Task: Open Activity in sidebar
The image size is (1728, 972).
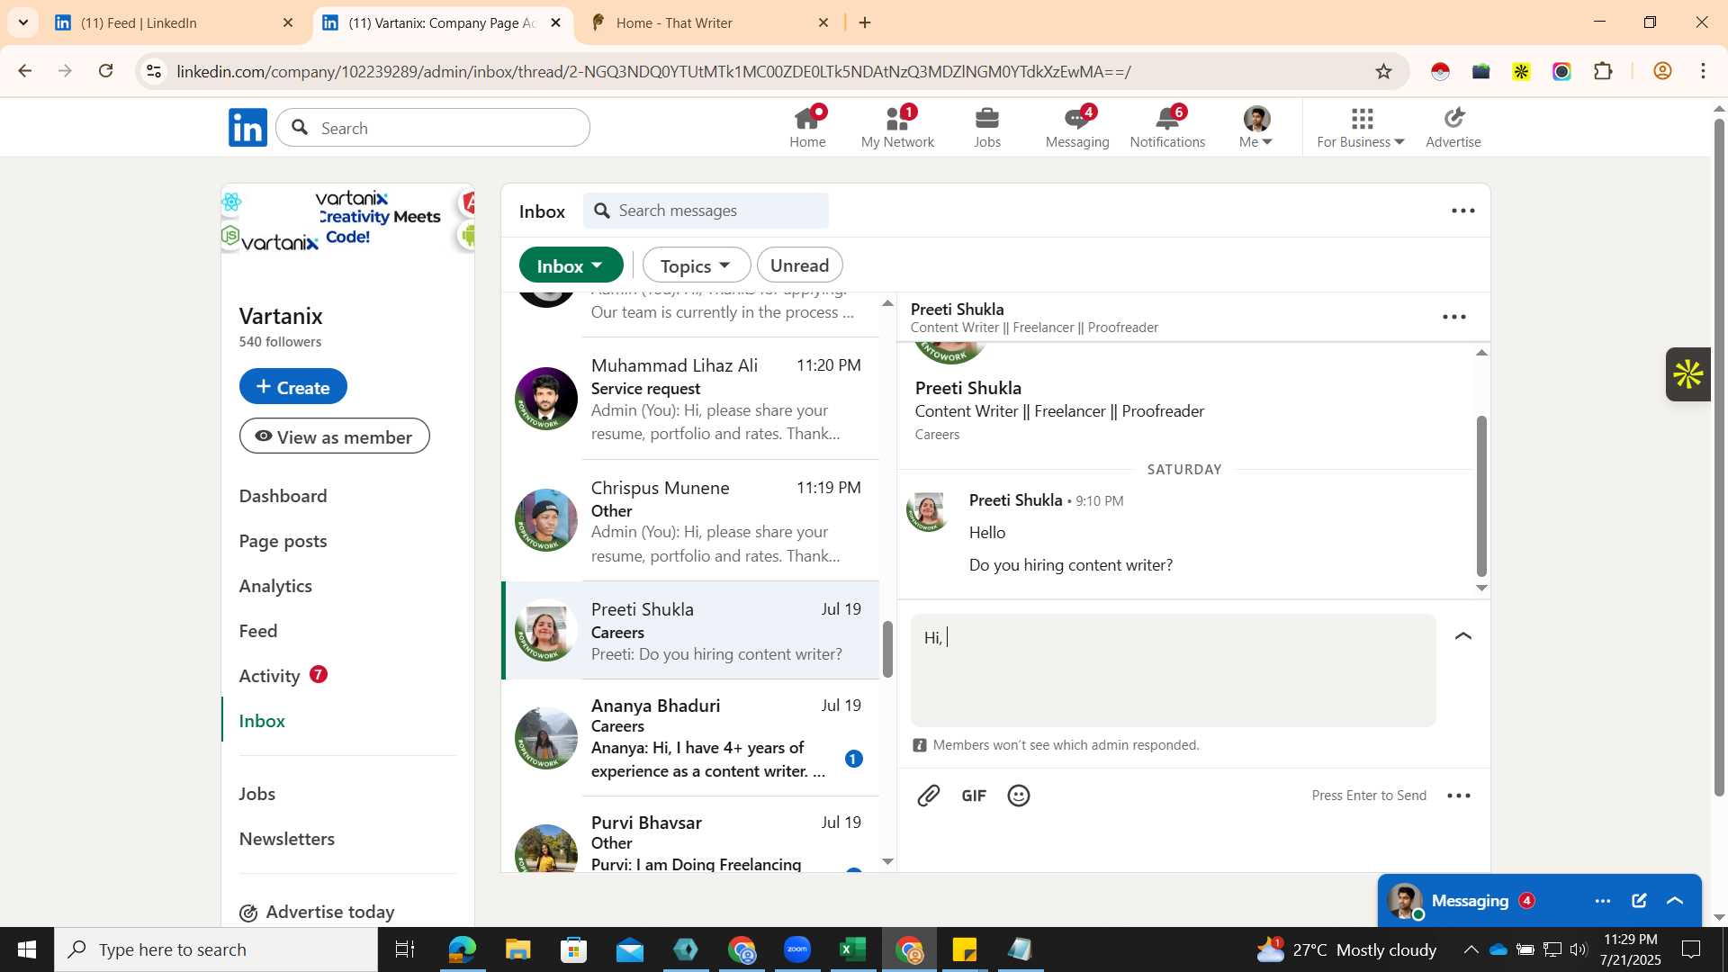Action: pos(269,676)
